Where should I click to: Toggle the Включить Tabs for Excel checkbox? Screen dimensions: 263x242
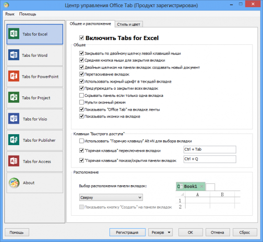click(81, 38)
